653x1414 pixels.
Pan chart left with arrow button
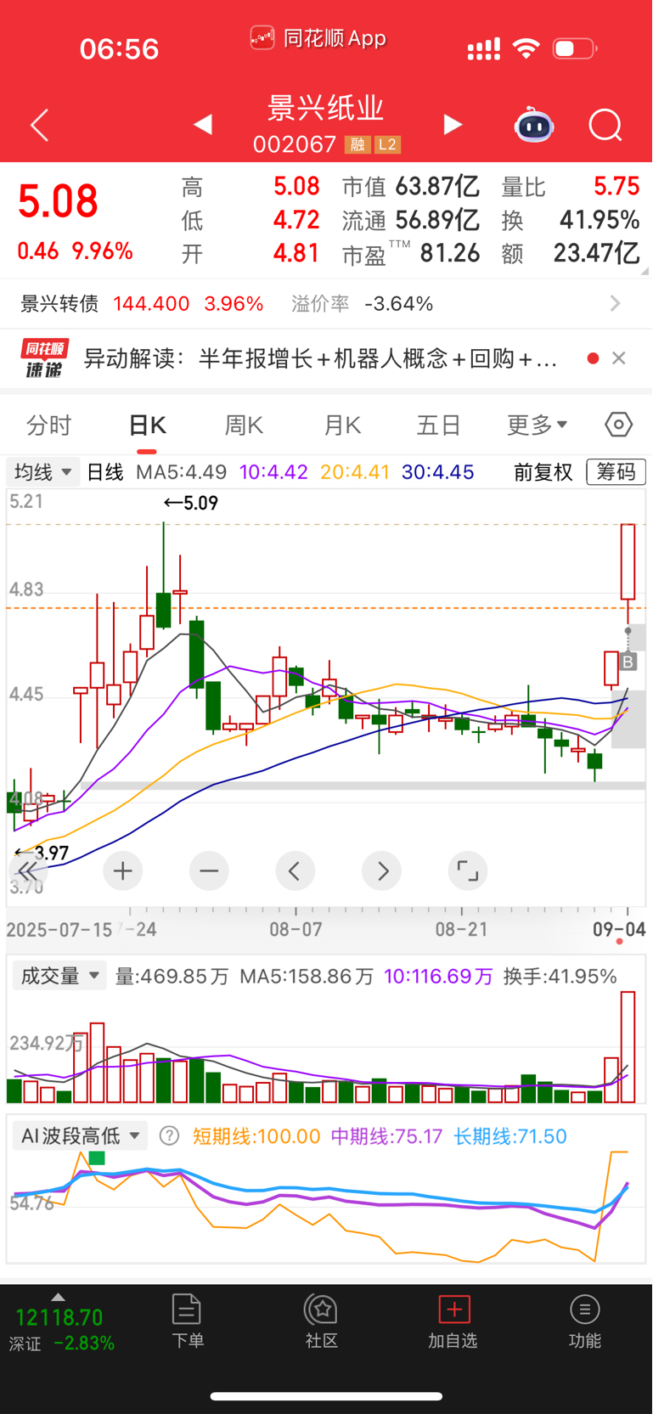(x=296, y=870)
